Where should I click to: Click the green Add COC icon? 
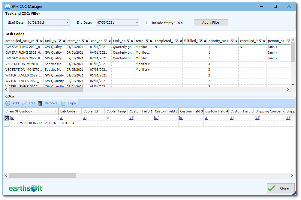[x=8, y=103]
